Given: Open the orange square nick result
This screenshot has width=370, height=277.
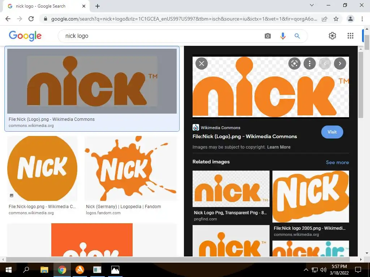Looking at the screenshot, I should pyautogui.click(x=92, y=240).
